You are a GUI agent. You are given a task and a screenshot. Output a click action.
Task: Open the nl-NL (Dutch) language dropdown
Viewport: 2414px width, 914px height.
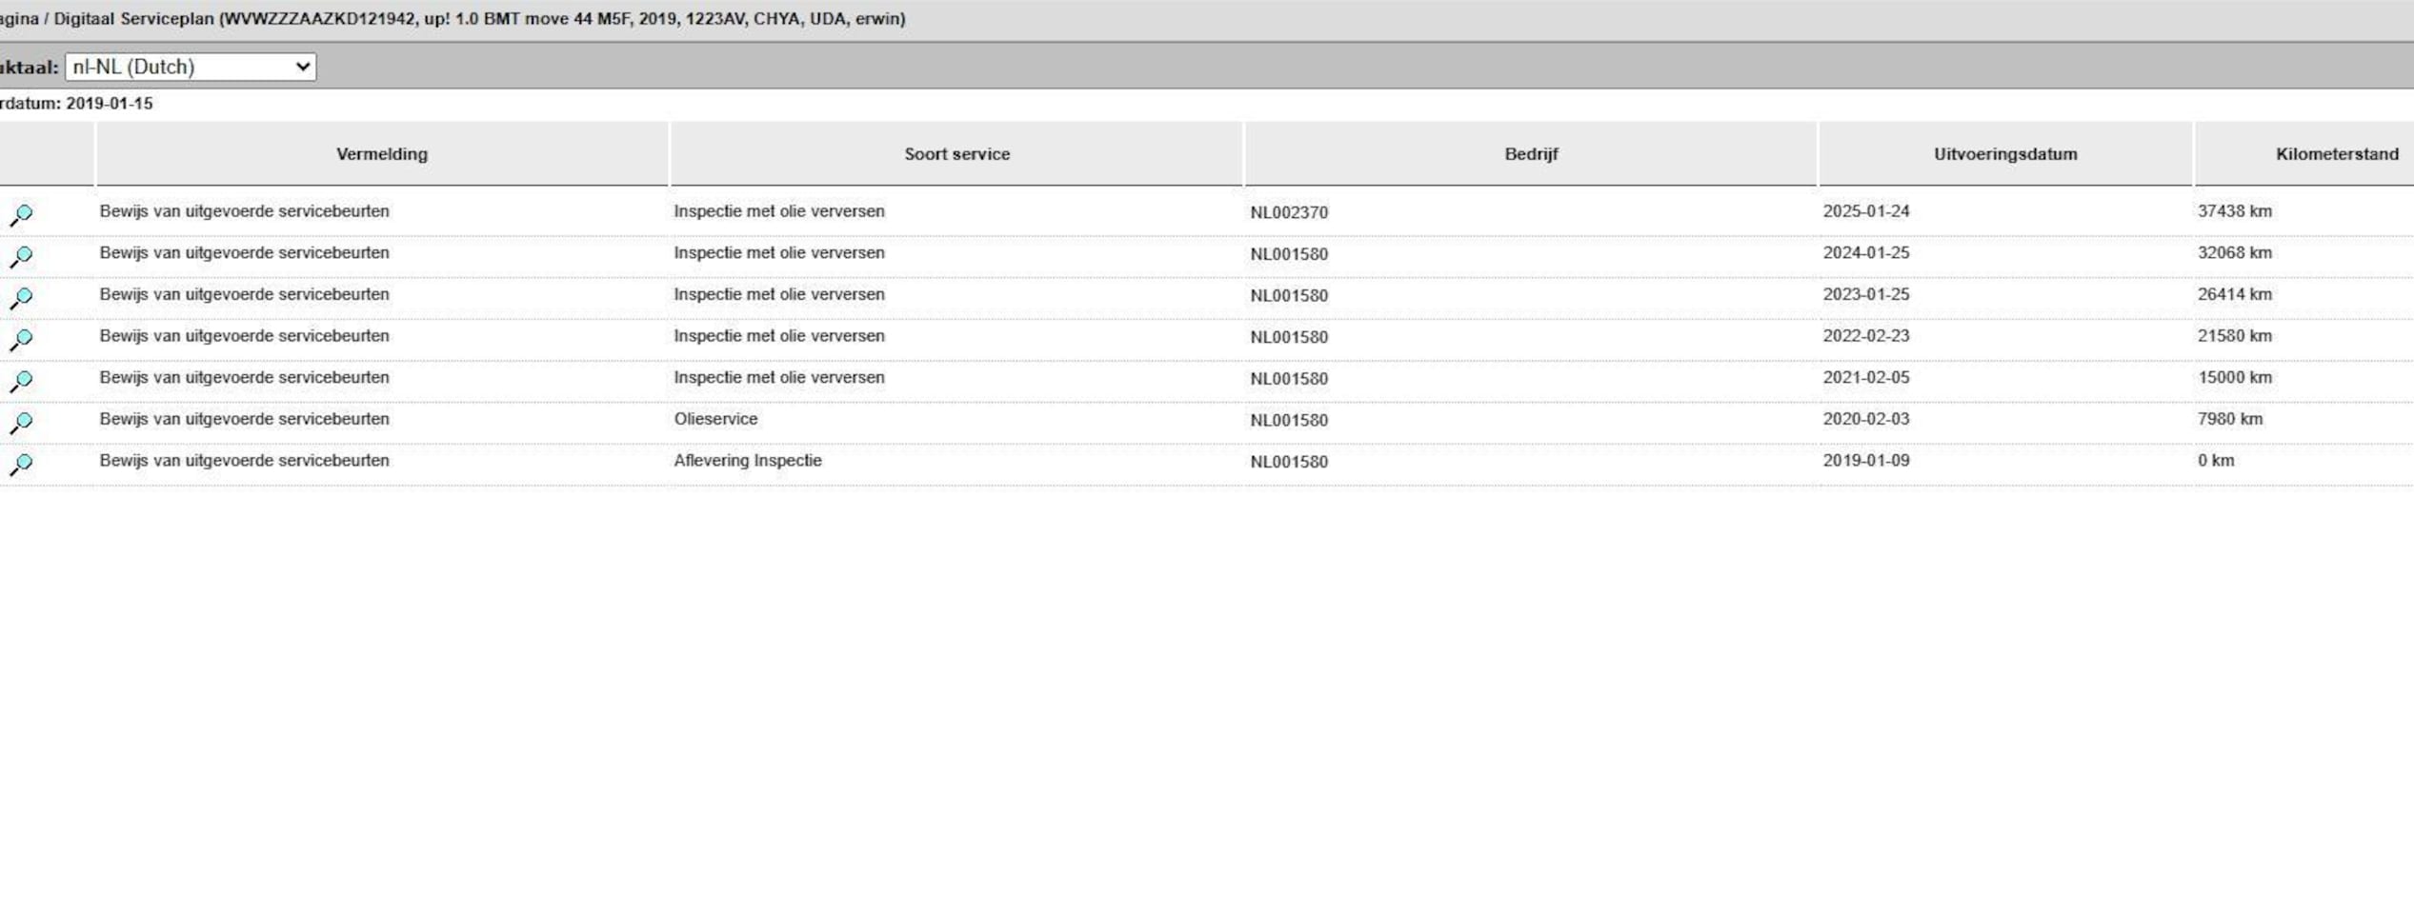(191, 67)
